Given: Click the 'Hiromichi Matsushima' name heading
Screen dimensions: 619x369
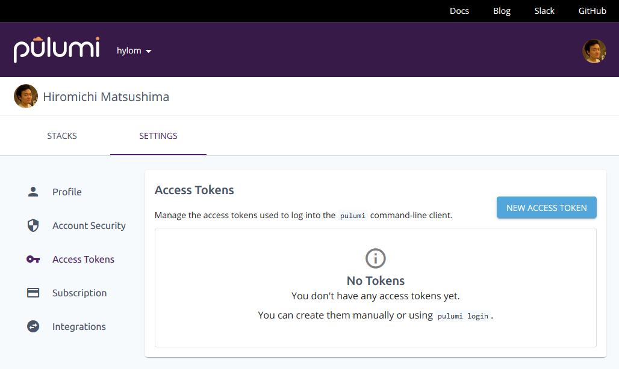Looking at the screenshot, I should pyautogui.click(x=106, y=97).
